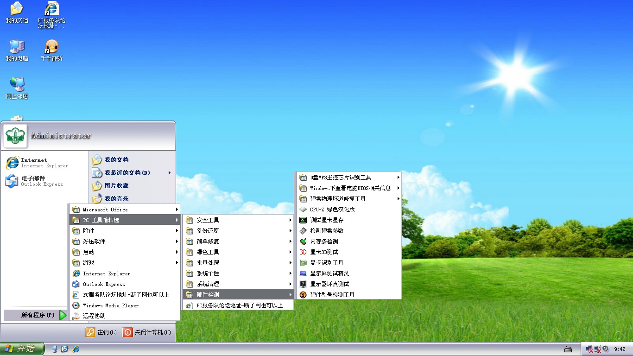This screenshot has width=633, height=356.
Task: Launch 千千静听 from the desktop
Action: coord(51,51)
